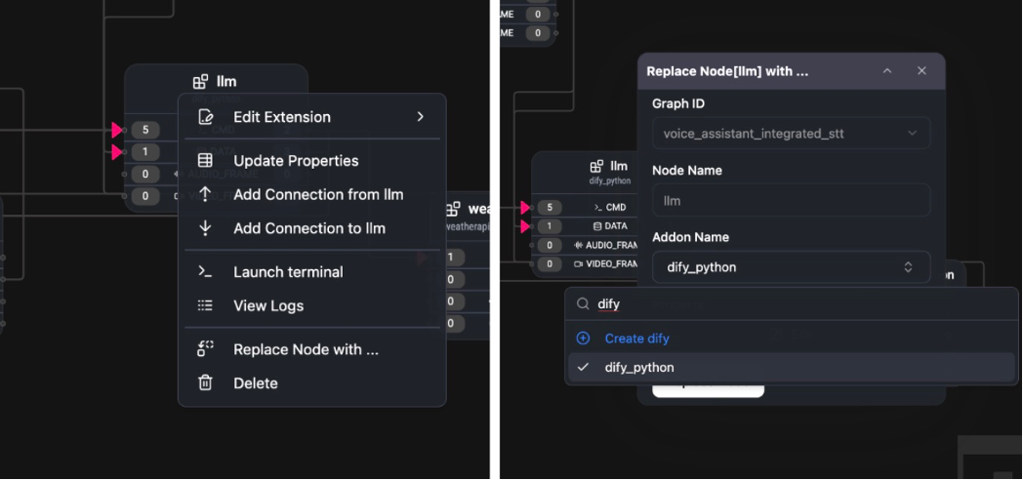Select Delete in the context menu
Viewport: 1023px width, 480px height.
coord(311,382)
